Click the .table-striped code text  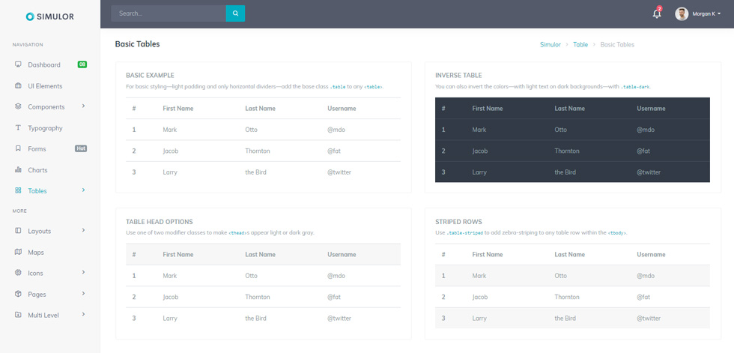tap(464, 232)
